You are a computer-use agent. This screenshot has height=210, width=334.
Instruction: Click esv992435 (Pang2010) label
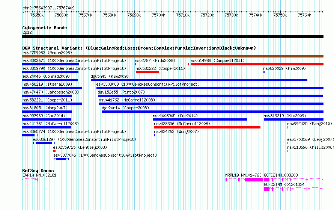click(310, 124)
